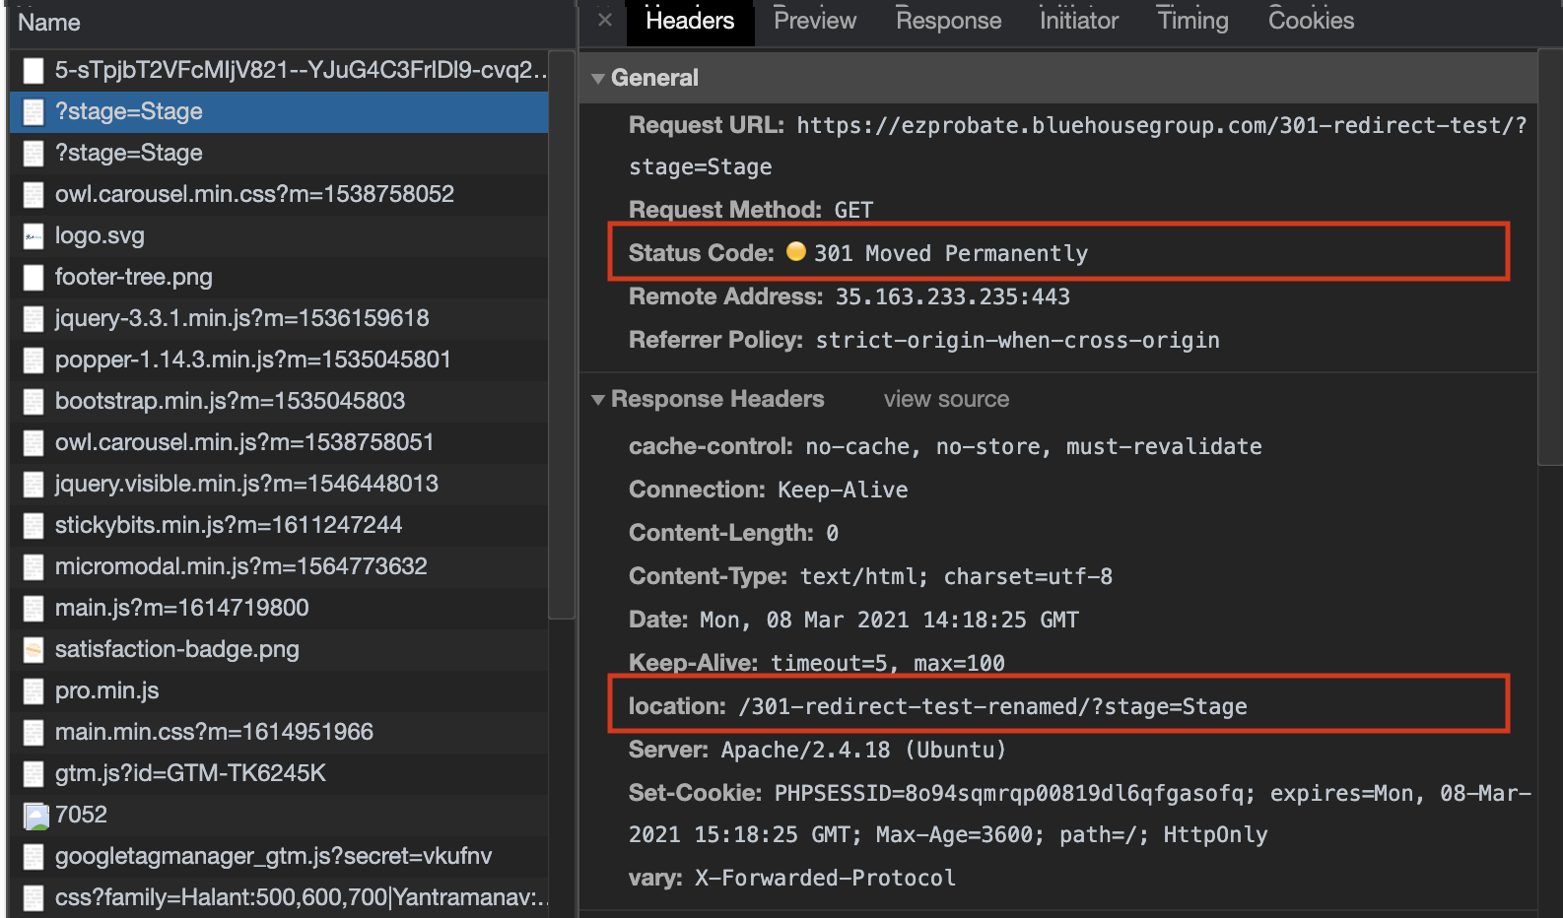
Task: Select main.min.css?m=1614951966 request
Action: tap(279, 732)
